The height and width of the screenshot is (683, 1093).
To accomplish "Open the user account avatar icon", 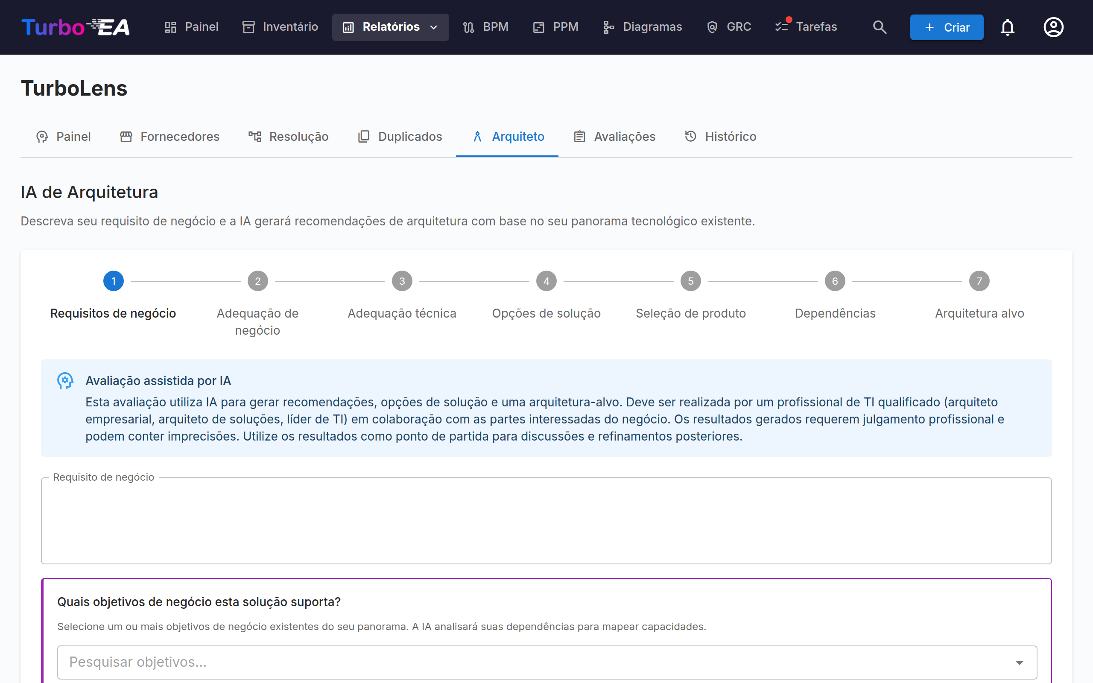I will [1053, 27].
